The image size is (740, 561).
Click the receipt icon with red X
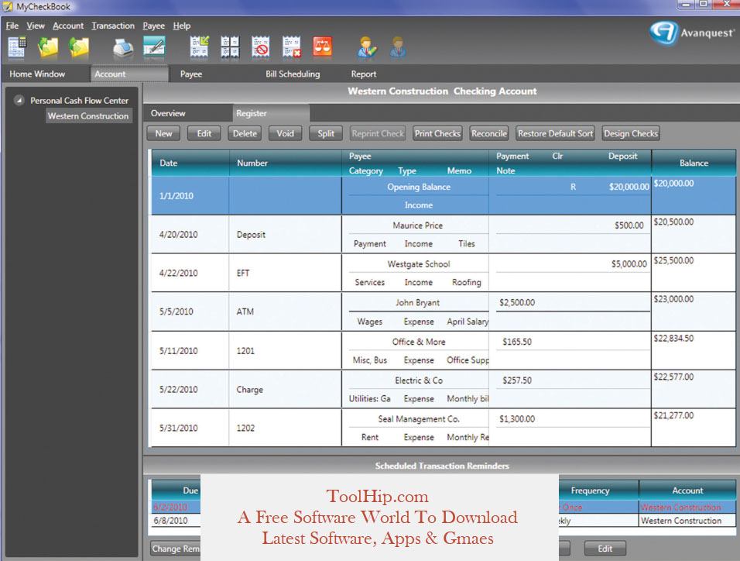coord(292,47)
